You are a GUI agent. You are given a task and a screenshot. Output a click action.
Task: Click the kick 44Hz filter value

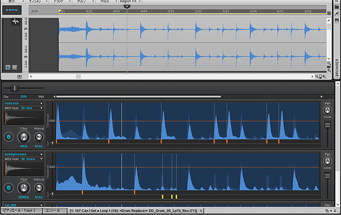pyautogui.click(x=24, y=146)
